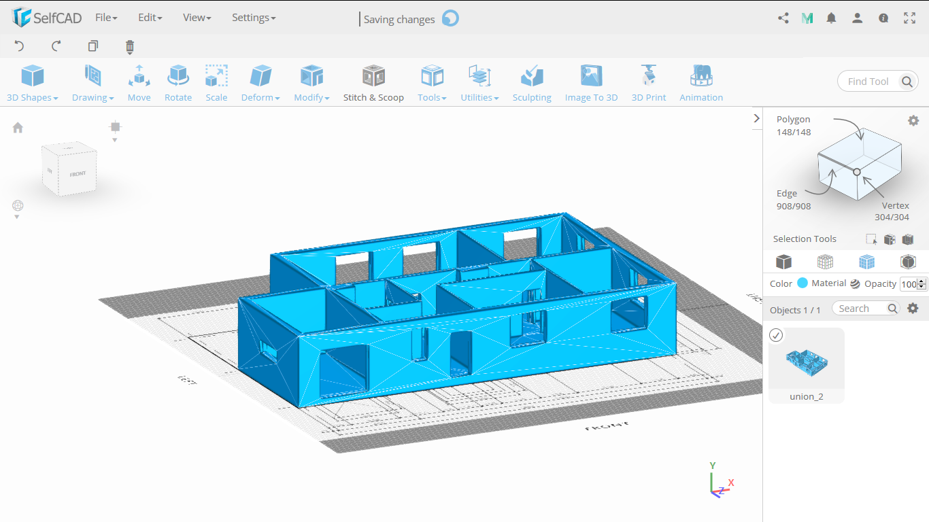
Task: Select the Scale tool
Action: 216,83
